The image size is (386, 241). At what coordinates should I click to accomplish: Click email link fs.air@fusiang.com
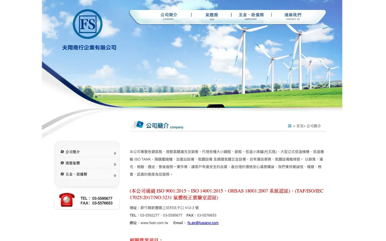[x=203, y=223]
